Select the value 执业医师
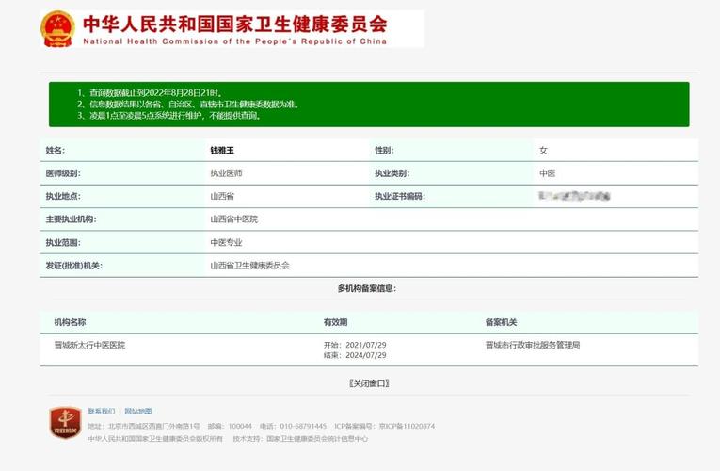Screen dimensions: 720x471 [x=227, y=173]
